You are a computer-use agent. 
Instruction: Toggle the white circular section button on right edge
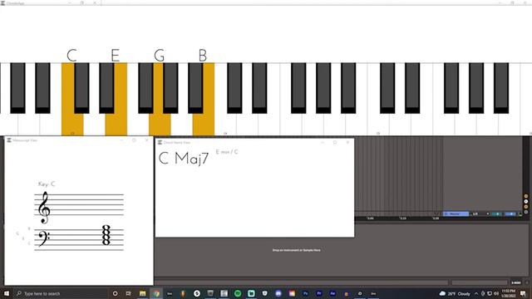(x=526, y=201)
